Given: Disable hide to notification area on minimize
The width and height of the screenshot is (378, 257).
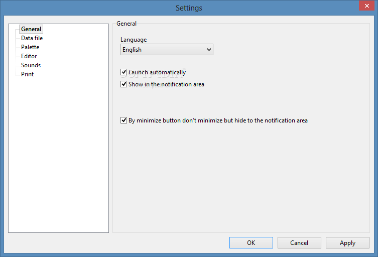Looking at the screenshot, I should [123, 120].
